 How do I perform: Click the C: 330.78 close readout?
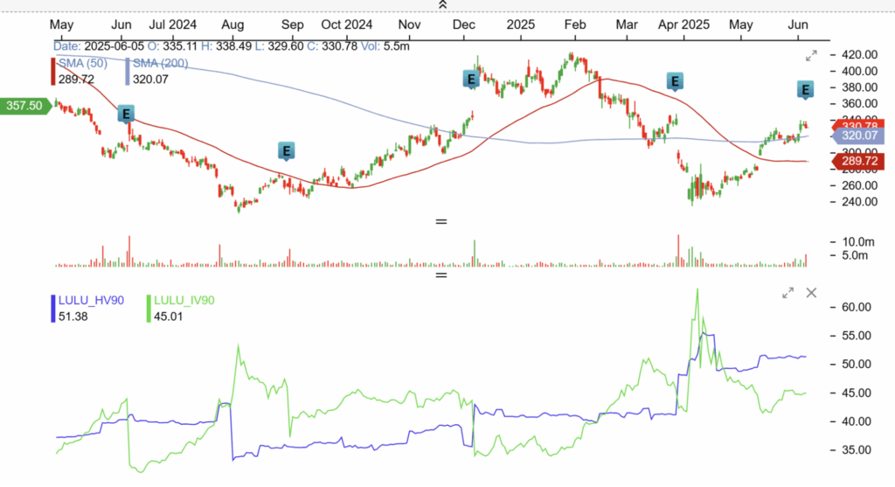click(x=332, y=46)
